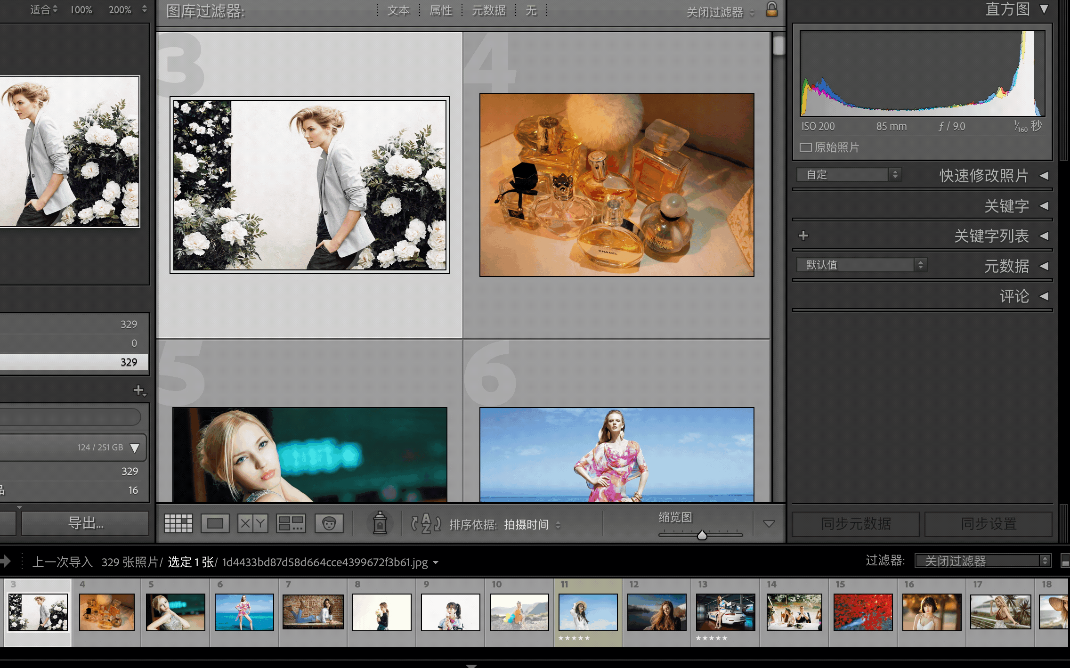Viewport: 1070px width, 668px height.
Task: Select filmstrip thumbnail 16
Action: 932,612
